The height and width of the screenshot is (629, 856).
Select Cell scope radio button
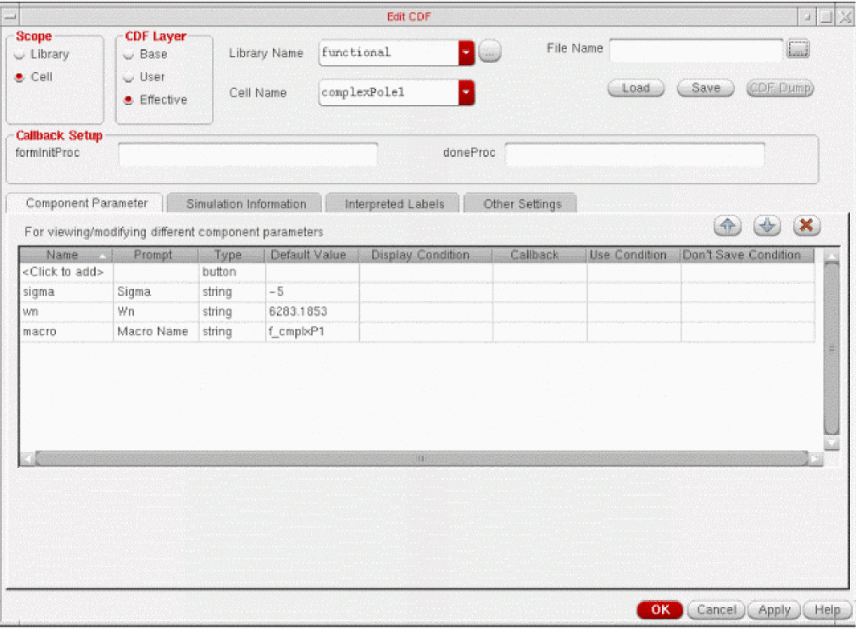[19, 77]
